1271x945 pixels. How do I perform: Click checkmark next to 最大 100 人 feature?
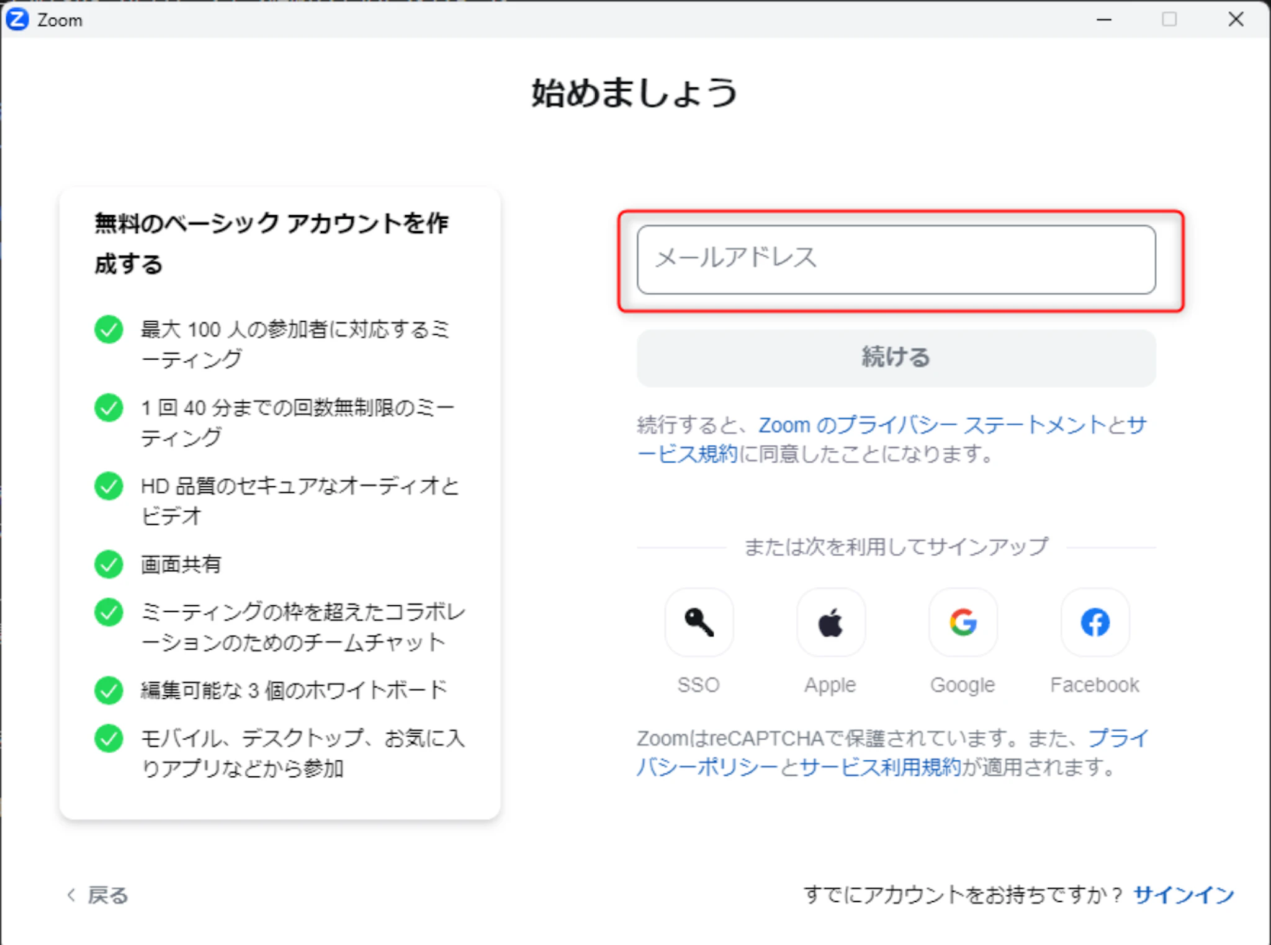pyautogui.click(x=109, y=329)
